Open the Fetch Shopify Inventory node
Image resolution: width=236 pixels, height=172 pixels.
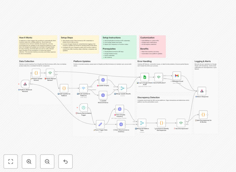click(x=120, y=109)
